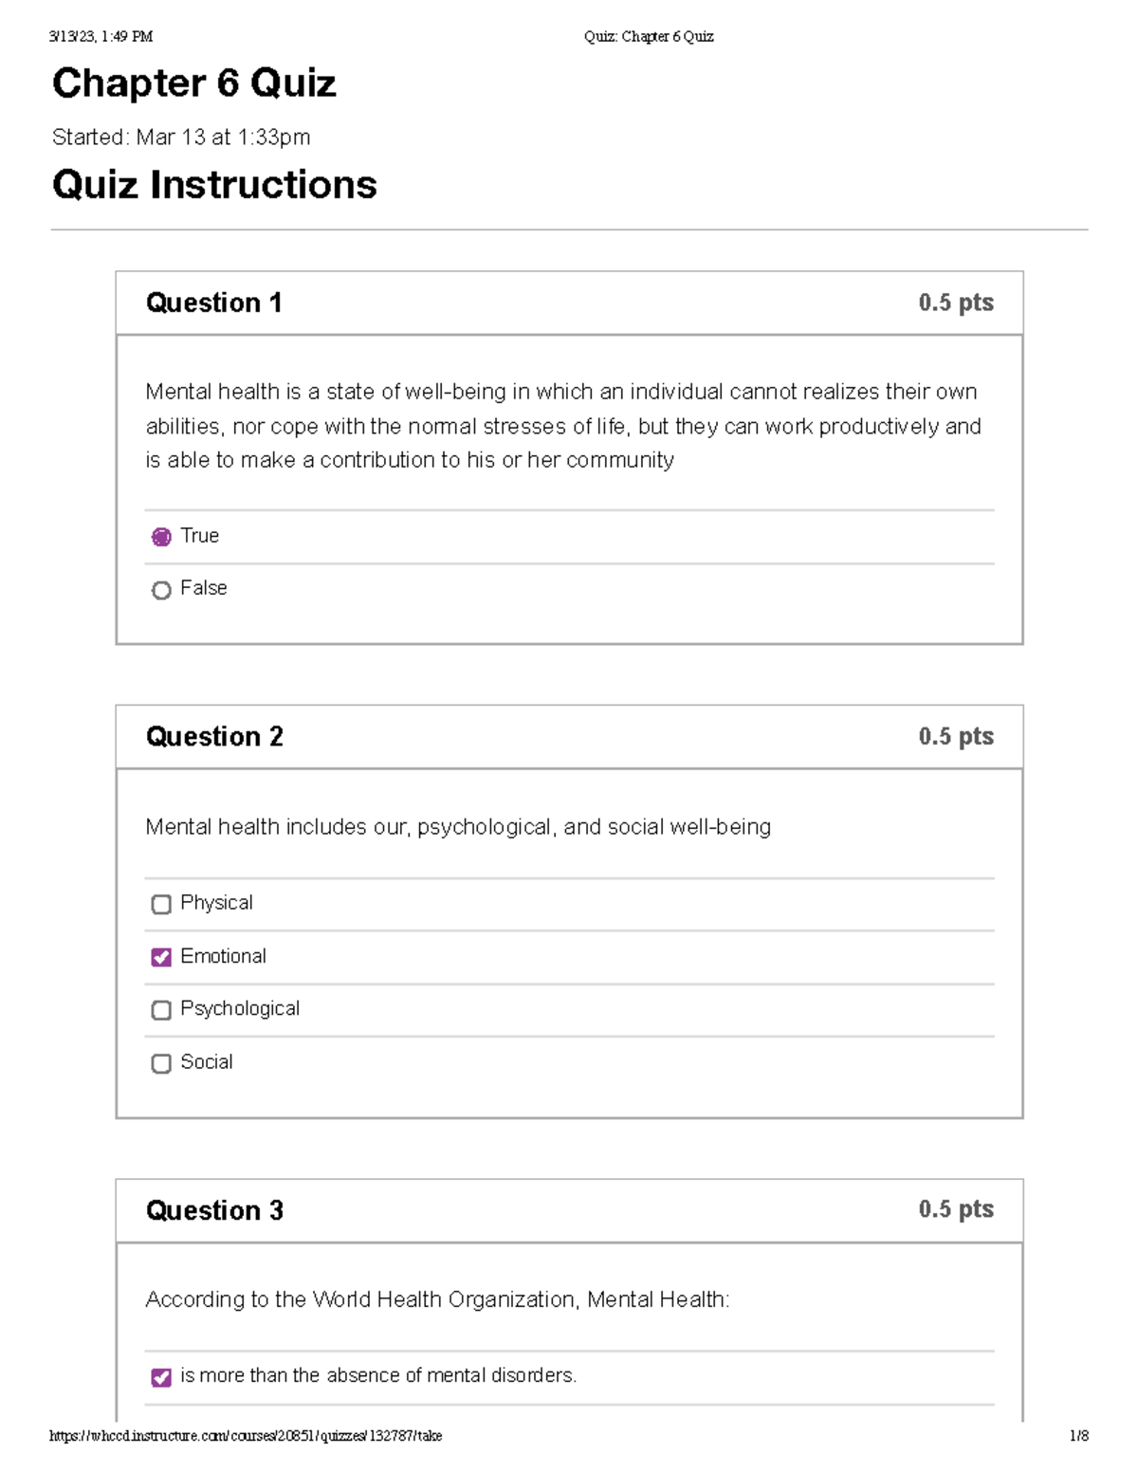The image size is (1138, 1473).
Task: Check the Psychological checkbox in Question 2
Action: pos(161,1010)
